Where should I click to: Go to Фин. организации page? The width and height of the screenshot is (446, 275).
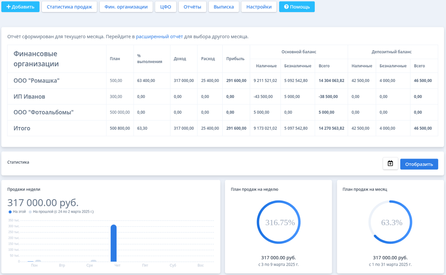tap(126, 7)
